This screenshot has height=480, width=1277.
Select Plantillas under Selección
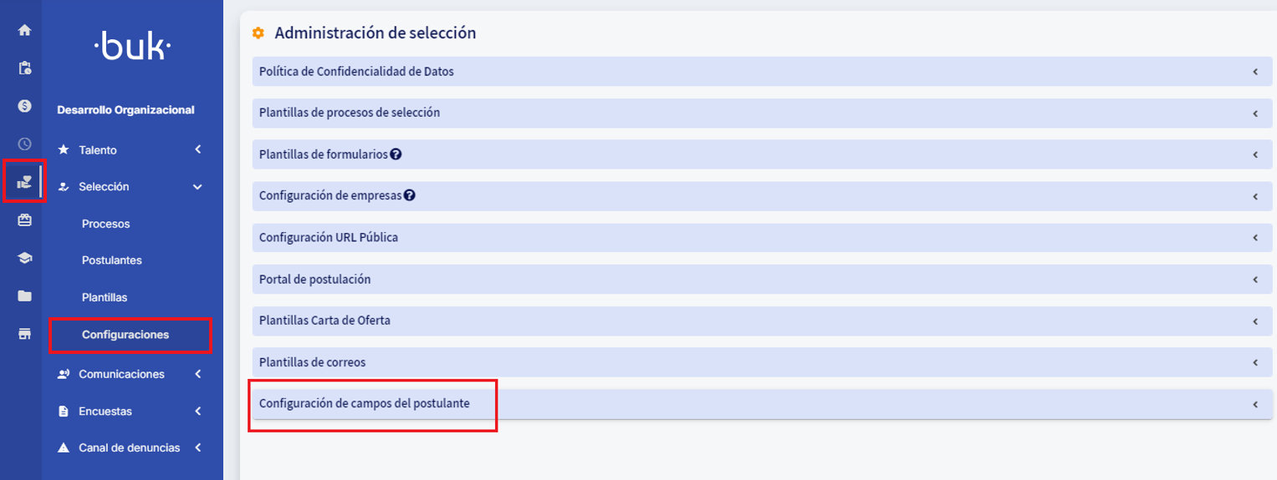pyautogui.click(x=105, y=297)
